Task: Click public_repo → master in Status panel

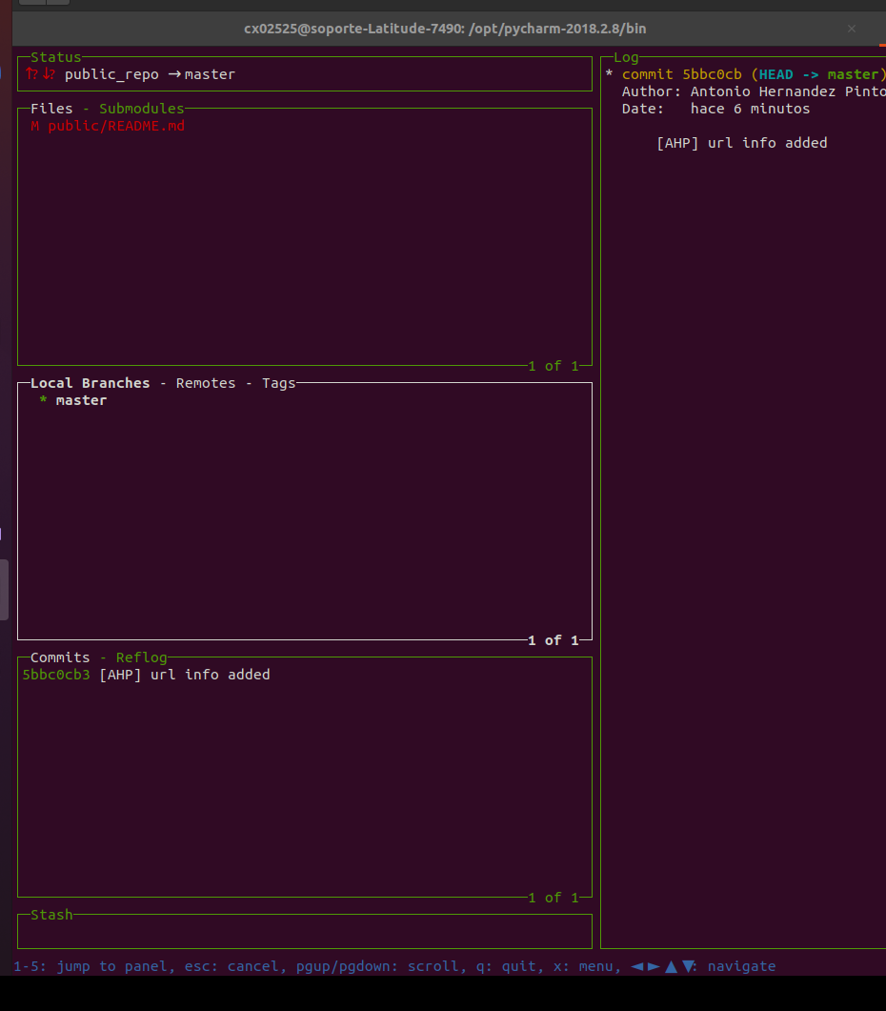Action: (x=150, y=74)
